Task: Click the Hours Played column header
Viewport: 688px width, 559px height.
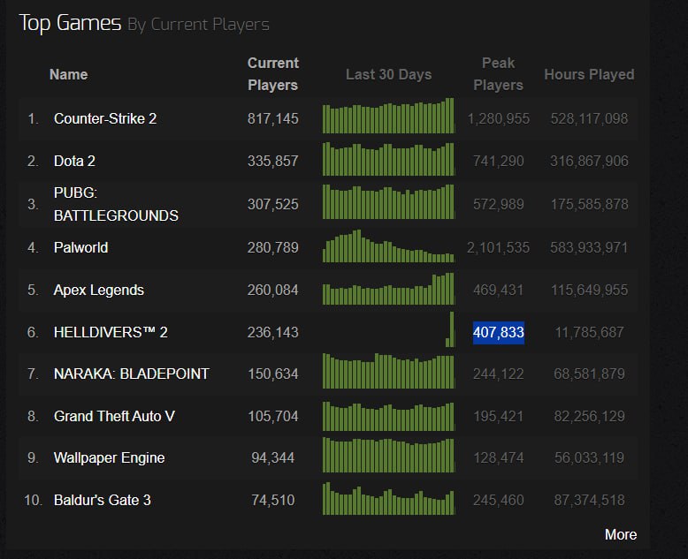Action: [x=589, y=74]
